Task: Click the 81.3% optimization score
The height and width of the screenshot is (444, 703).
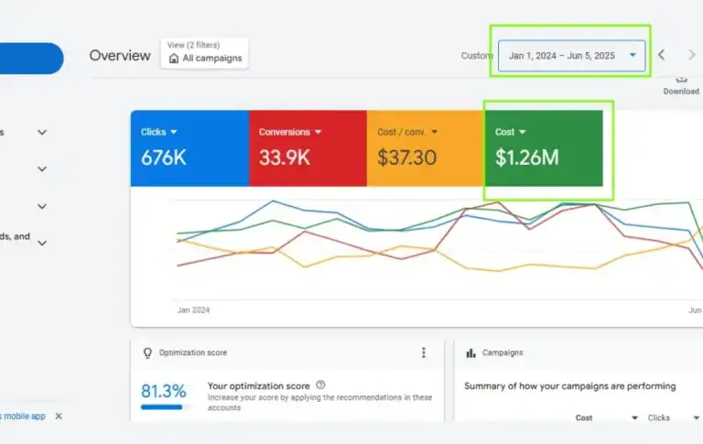Action: pyautogui.click(x=161, y=391)
